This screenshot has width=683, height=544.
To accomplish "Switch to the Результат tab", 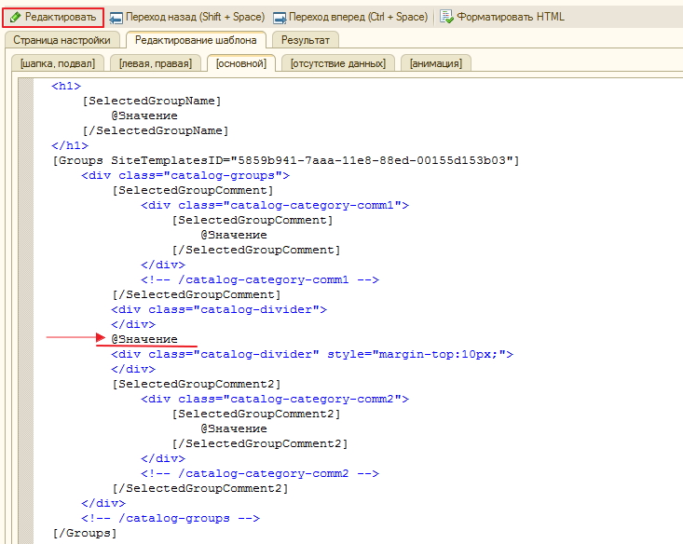I will pyautogui.click(x=306, y=40).
